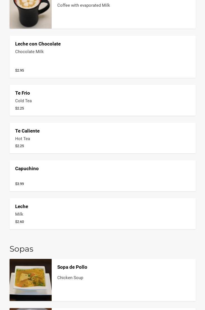Click the Cold Tea description text
Screen dimensions: 205x310
click(x=23, y=101)
